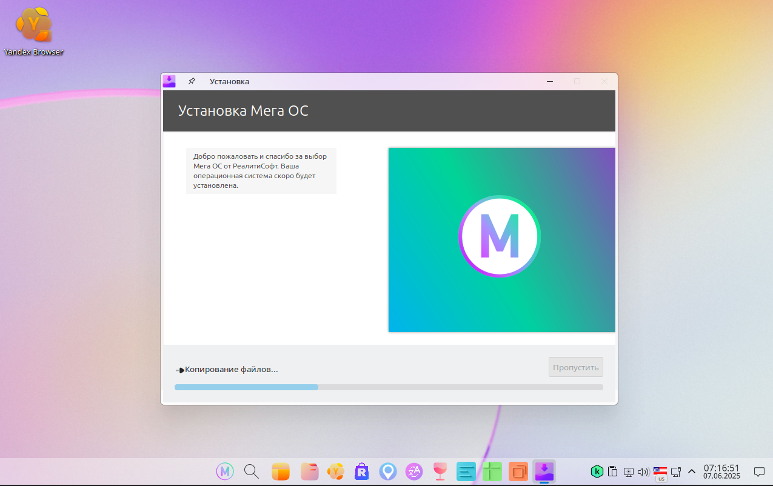Screen dimensions: 773x486
Task: Open the orange widgets app in taskbar
Action: click(280, 471)
